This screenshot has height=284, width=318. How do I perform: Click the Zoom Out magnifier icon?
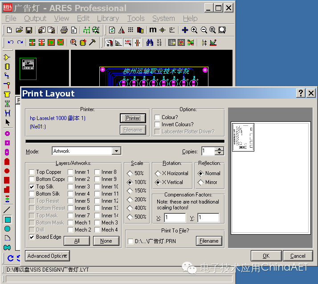(204, 30)
